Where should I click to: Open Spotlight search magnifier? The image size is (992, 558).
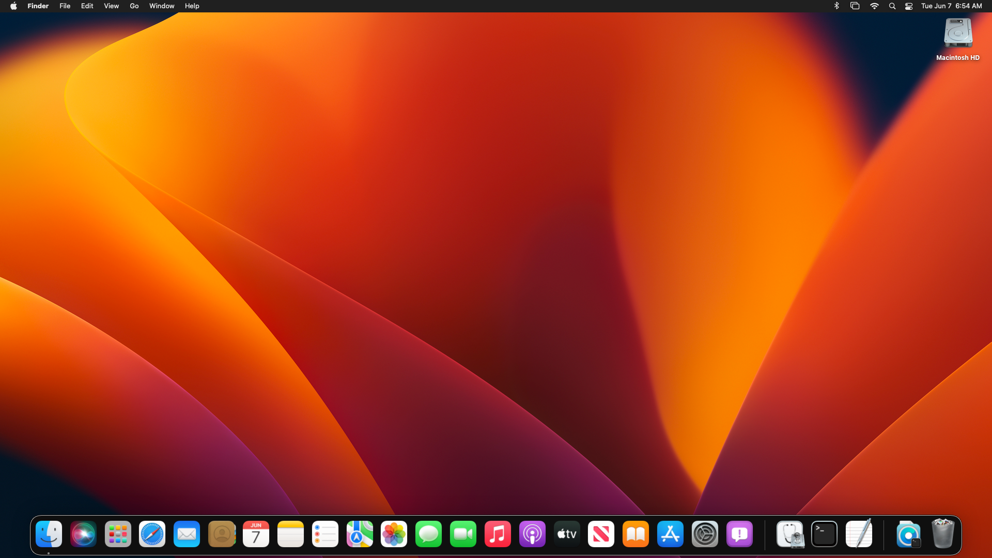[x=892, y=6]
